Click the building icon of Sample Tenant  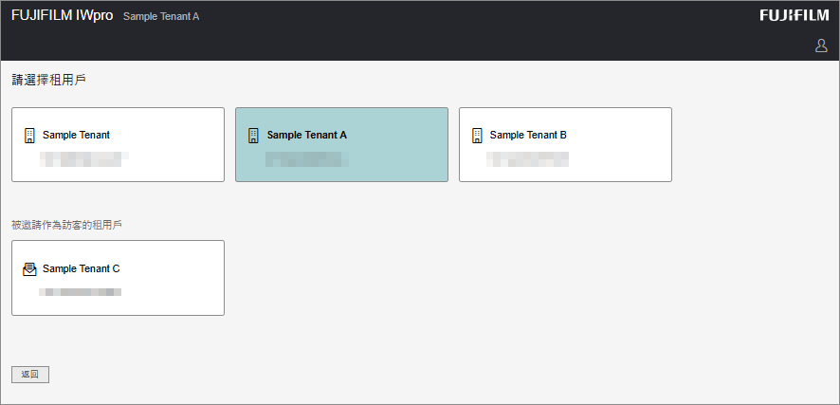tap(29, 135)
